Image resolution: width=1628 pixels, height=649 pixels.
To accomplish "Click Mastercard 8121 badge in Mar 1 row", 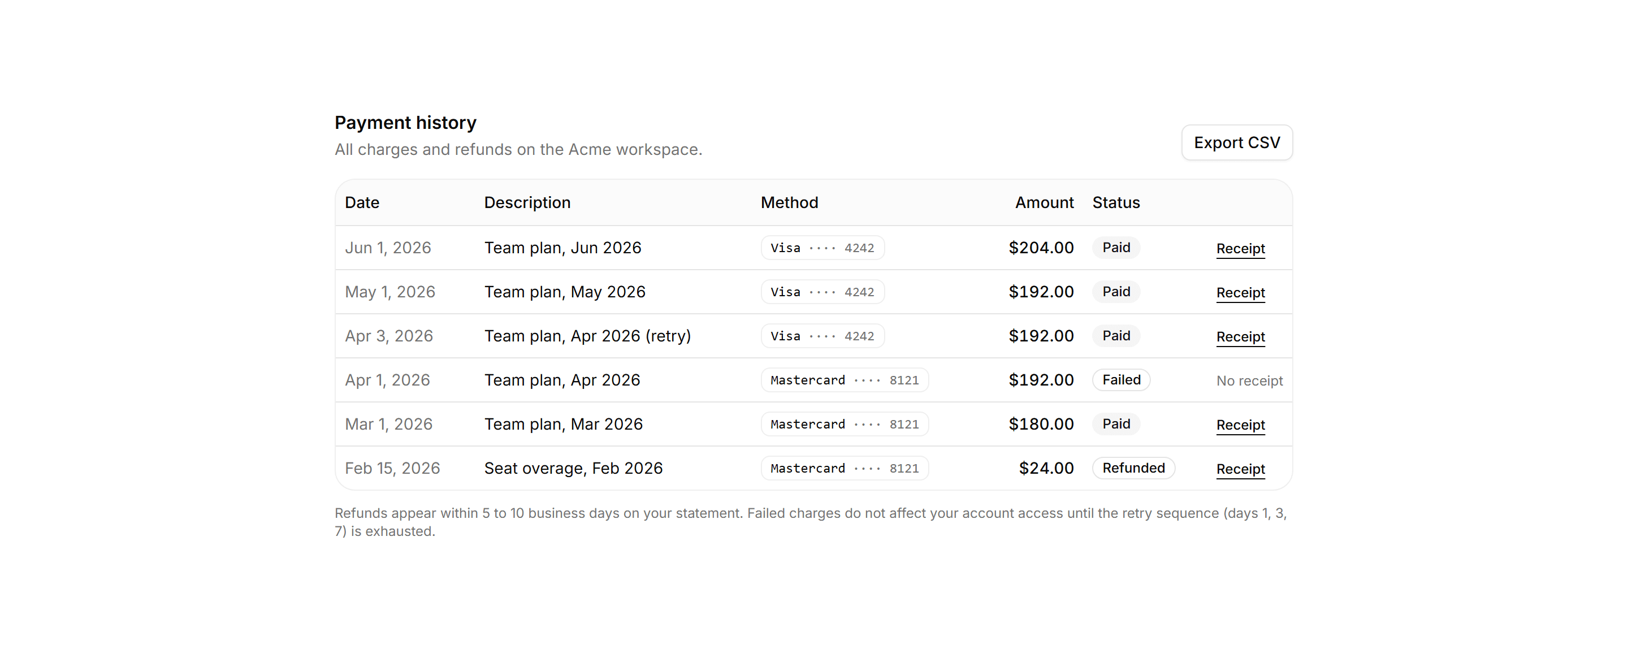I will coord(845,424).
